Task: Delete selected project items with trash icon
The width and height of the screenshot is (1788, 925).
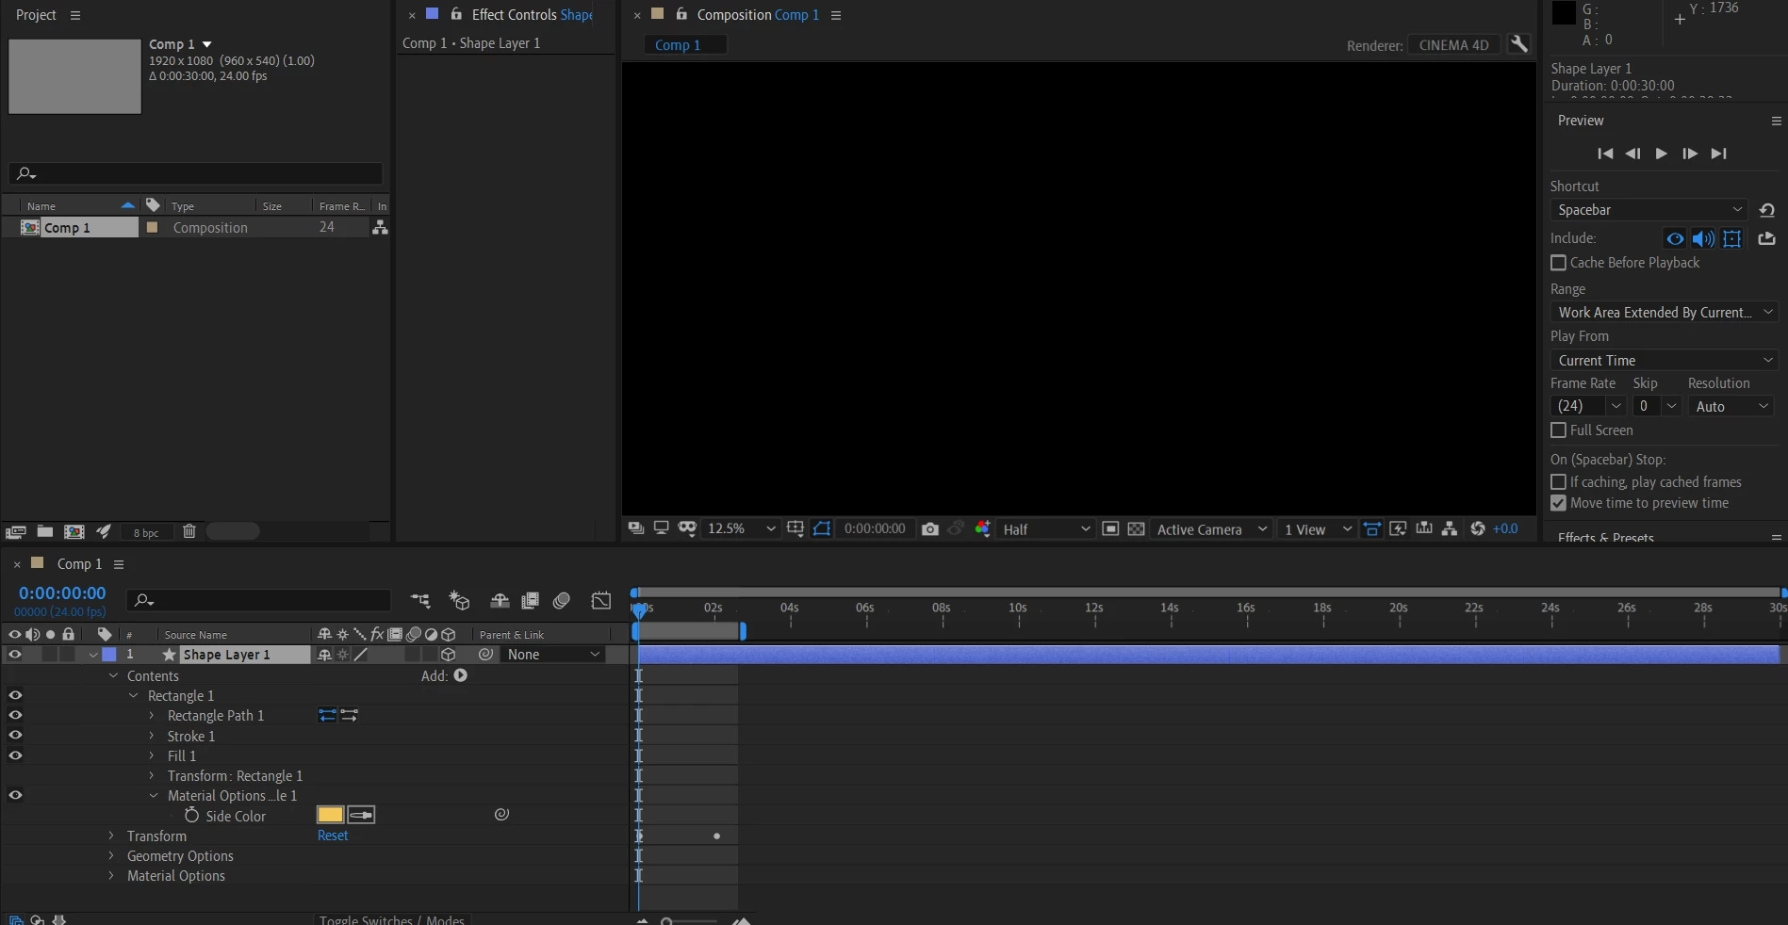Action: coord(189,531)
